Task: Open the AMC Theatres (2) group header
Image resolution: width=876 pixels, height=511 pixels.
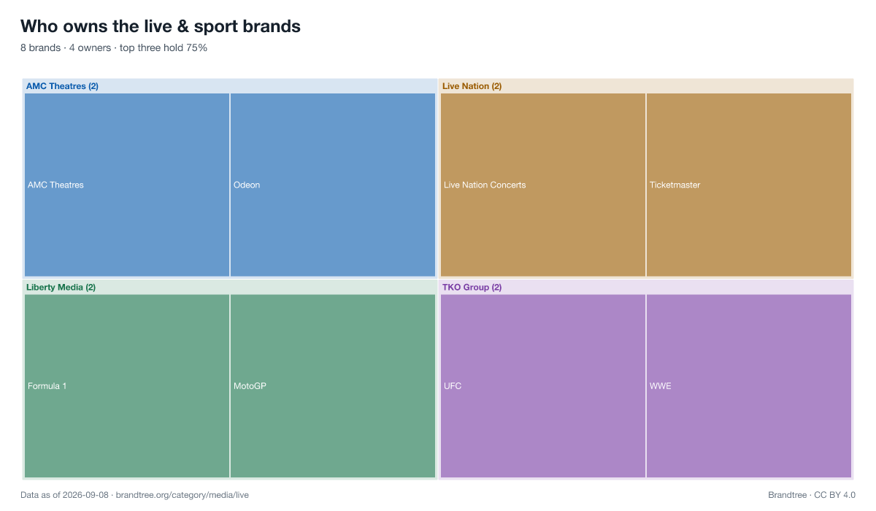Action: 62,86
